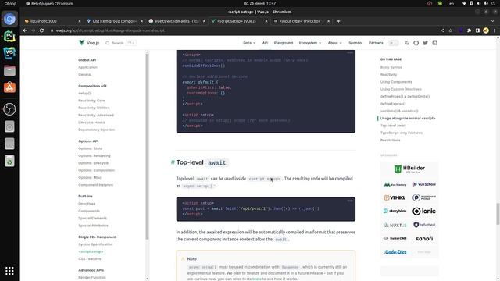Click the sidebar scrollbar thumb
This screenshot has height=281, width=500.
coord(147,147)
